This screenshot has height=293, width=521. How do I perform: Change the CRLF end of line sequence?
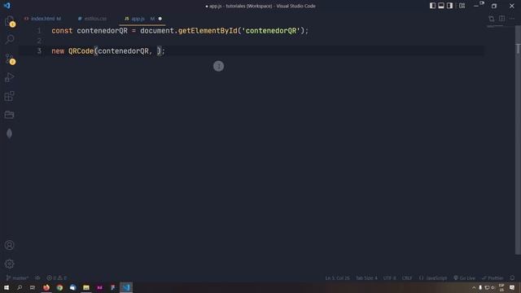coord(407,278)
